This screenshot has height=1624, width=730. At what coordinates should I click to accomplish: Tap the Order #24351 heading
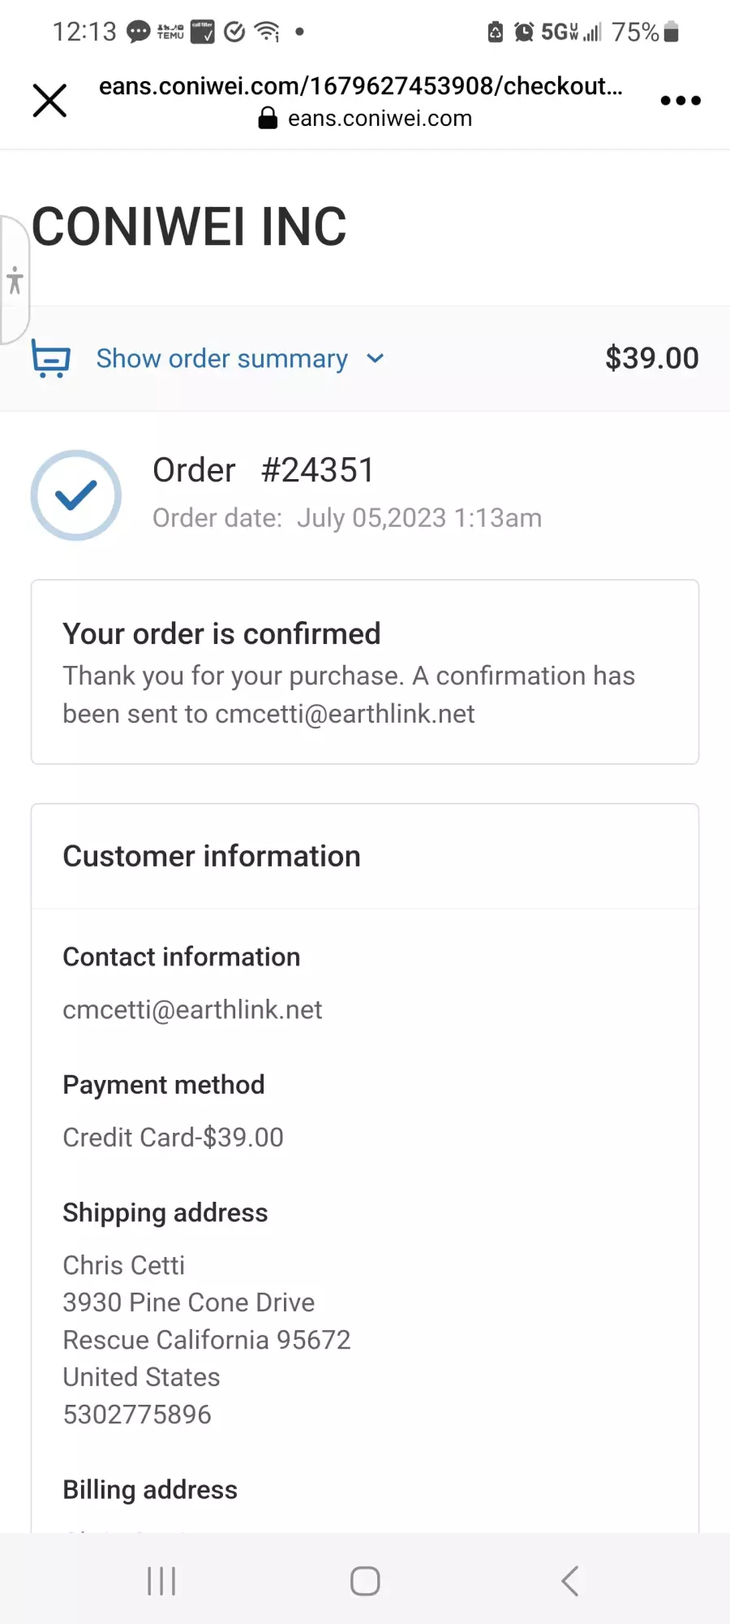[x=264, y=470]
